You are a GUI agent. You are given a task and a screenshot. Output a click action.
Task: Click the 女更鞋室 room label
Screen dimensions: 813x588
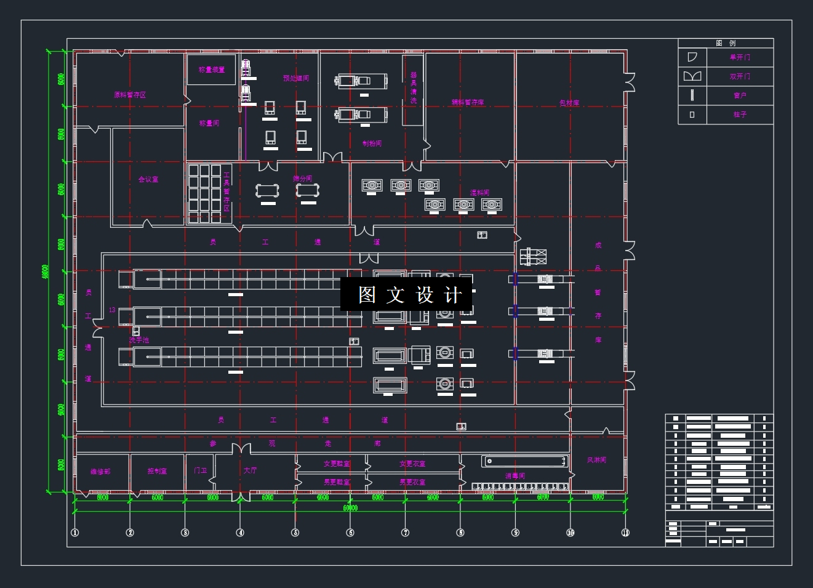coord(337,464)
